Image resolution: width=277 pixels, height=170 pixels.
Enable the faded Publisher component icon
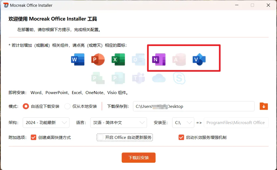pyautogui.click(x=118, y=78)
